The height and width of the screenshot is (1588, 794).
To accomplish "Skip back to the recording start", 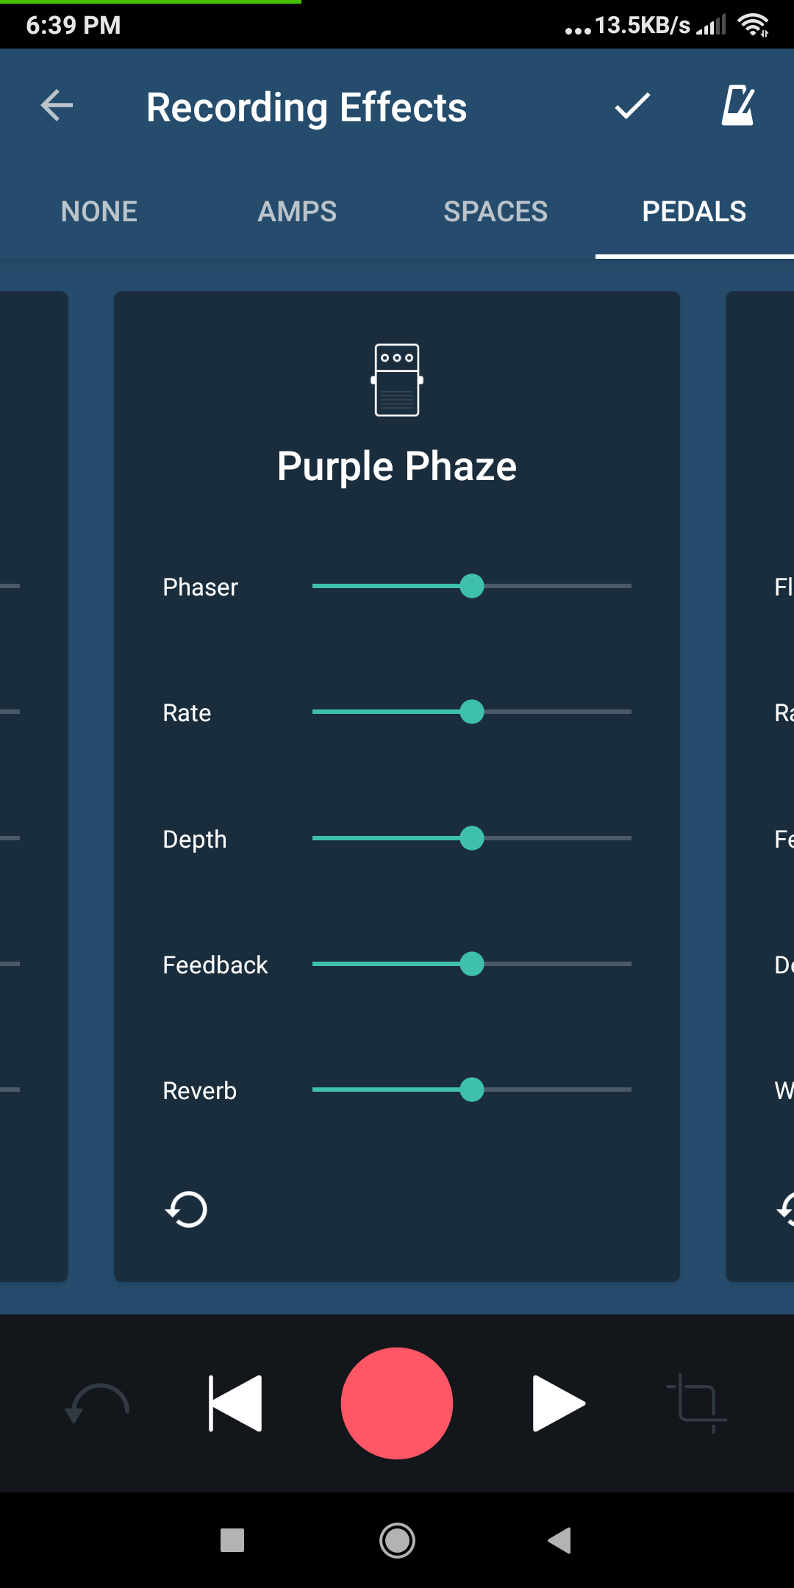I will click(235, 1403).
